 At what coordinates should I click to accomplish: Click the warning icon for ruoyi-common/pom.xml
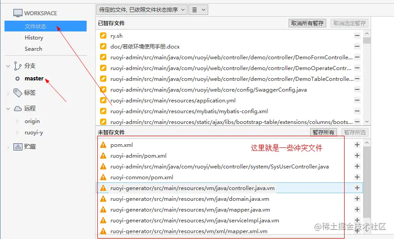(x=103, y=177)
